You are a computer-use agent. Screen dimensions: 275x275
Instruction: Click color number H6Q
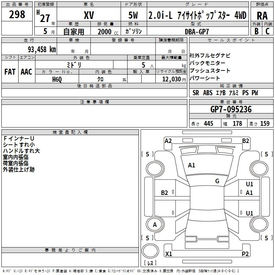(x=57, y=79)
